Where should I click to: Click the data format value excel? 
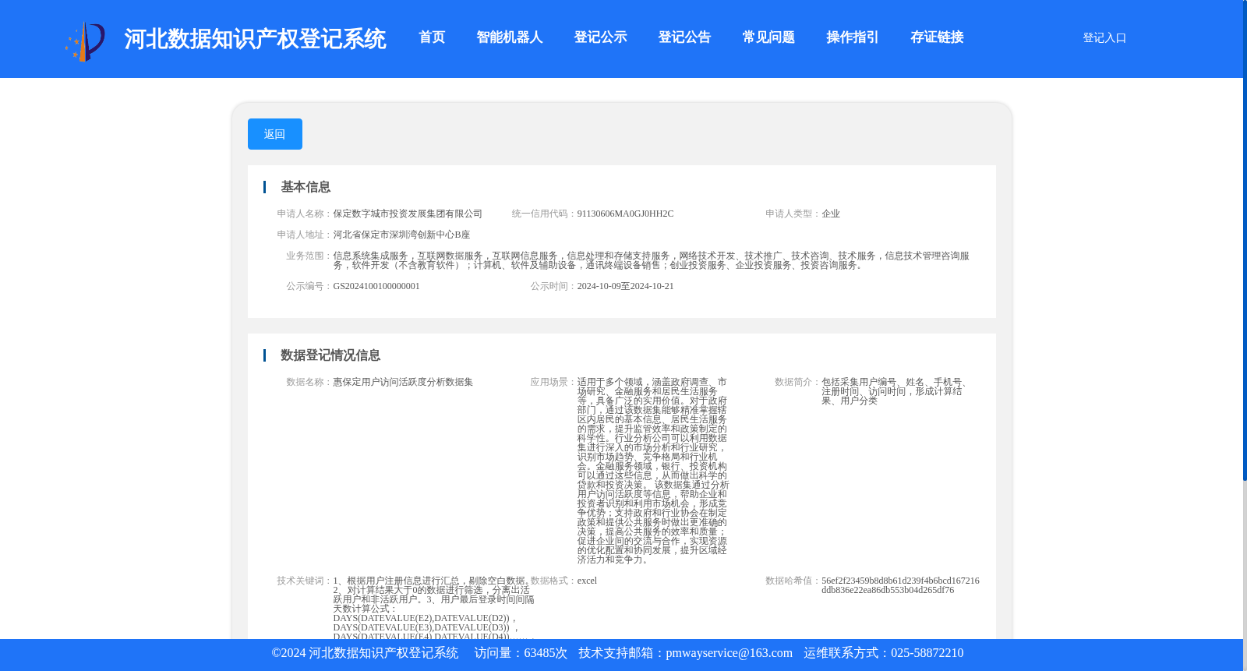(587, 581)
